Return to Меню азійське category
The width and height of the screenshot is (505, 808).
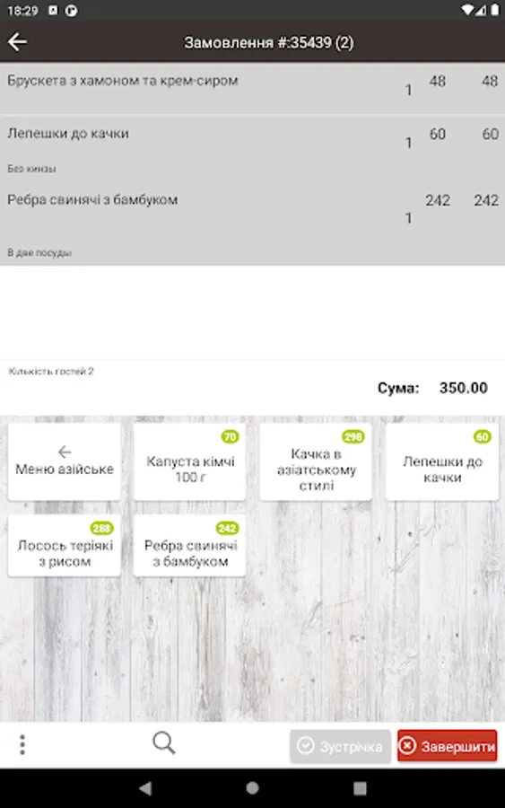click(65, 461)
